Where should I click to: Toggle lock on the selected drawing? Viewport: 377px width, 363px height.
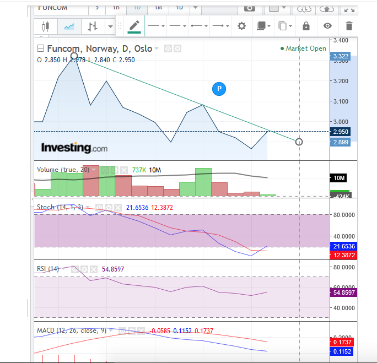305,26
